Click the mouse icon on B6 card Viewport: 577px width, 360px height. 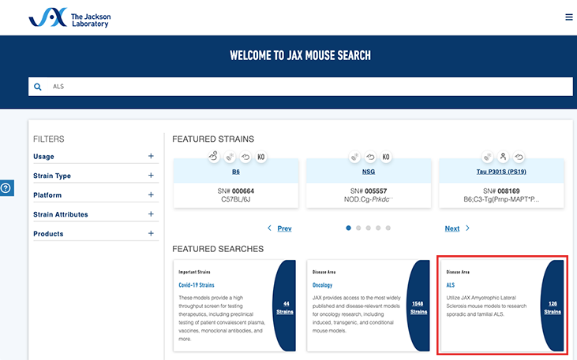coord(214,157)
